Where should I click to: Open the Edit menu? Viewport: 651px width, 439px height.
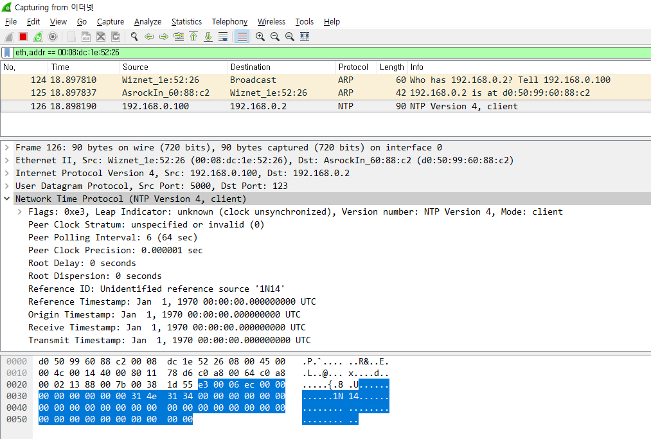pyautogui.click(x=33, y=22)
